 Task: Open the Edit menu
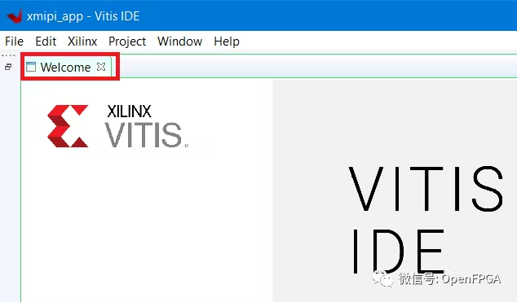tap(46, 42)
